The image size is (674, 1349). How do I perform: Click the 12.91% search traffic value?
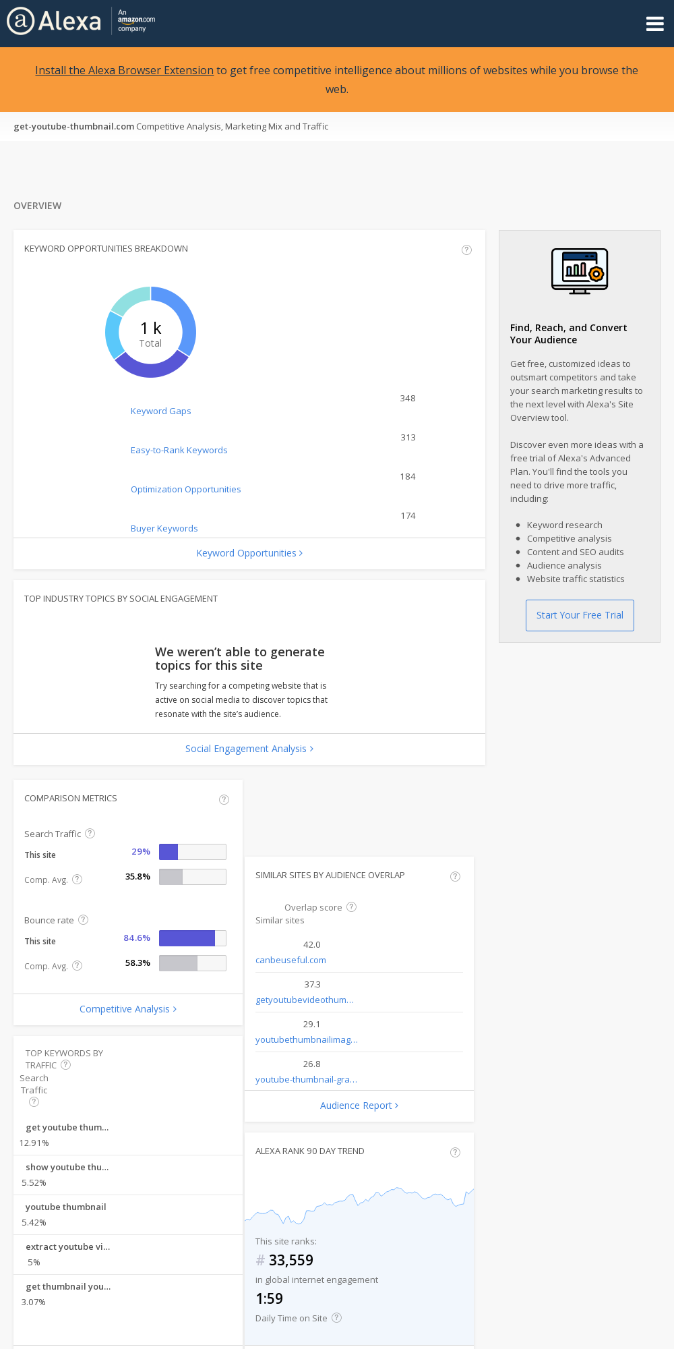(34, 1143)
